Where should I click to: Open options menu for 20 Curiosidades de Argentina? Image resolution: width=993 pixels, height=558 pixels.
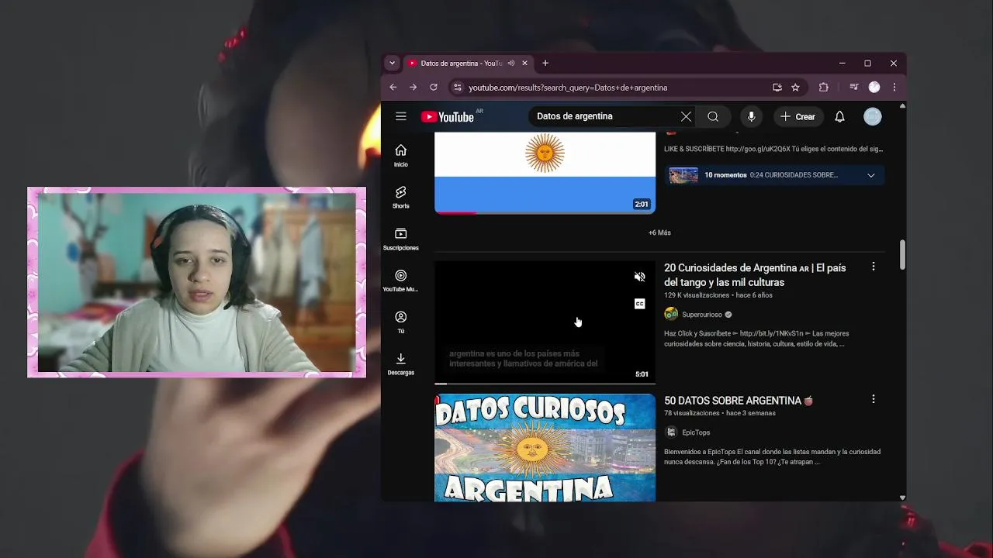tap(873, 267)
